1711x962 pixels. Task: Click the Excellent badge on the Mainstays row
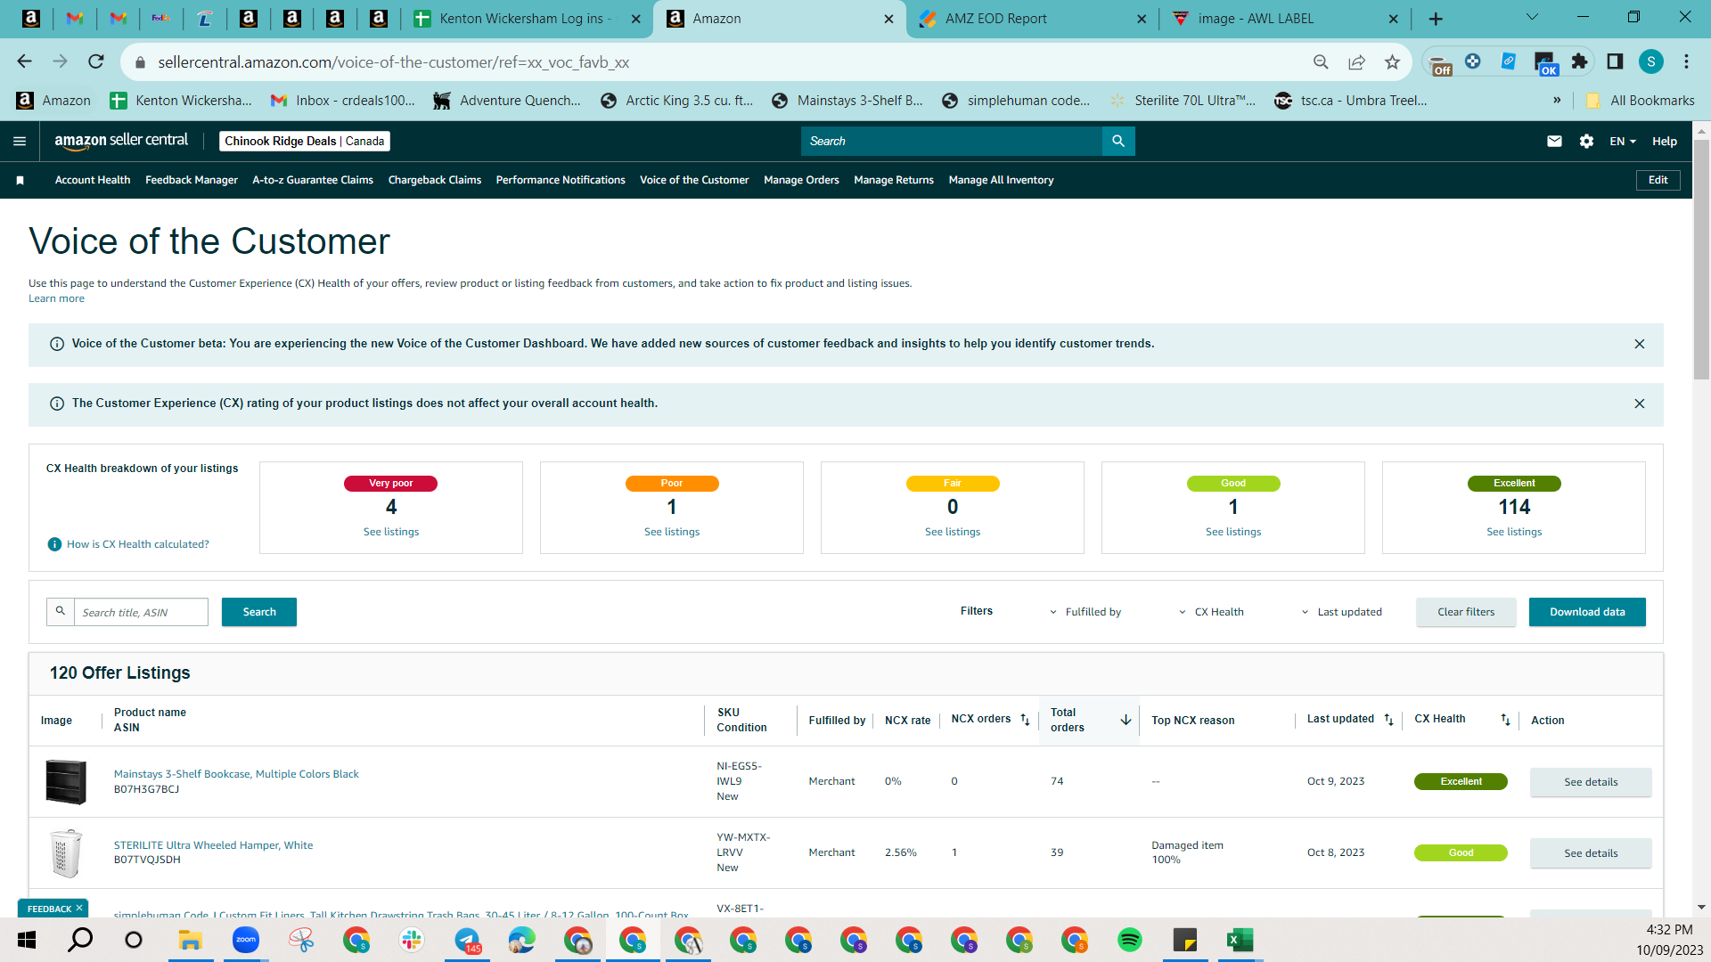click(x=1461, y=781)
